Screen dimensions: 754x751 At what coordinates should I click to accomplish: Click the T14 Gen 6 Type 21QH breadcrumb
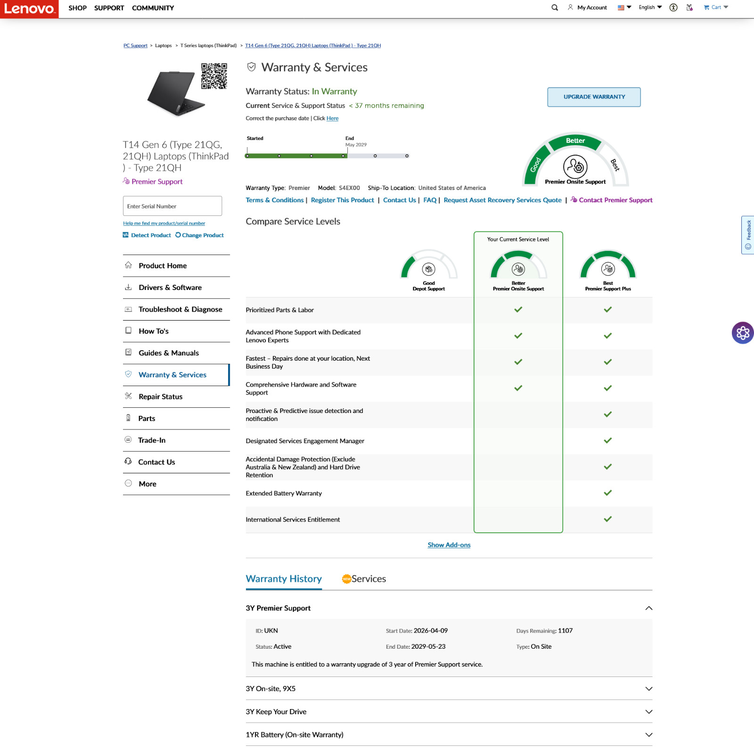(x=313, y=46)
